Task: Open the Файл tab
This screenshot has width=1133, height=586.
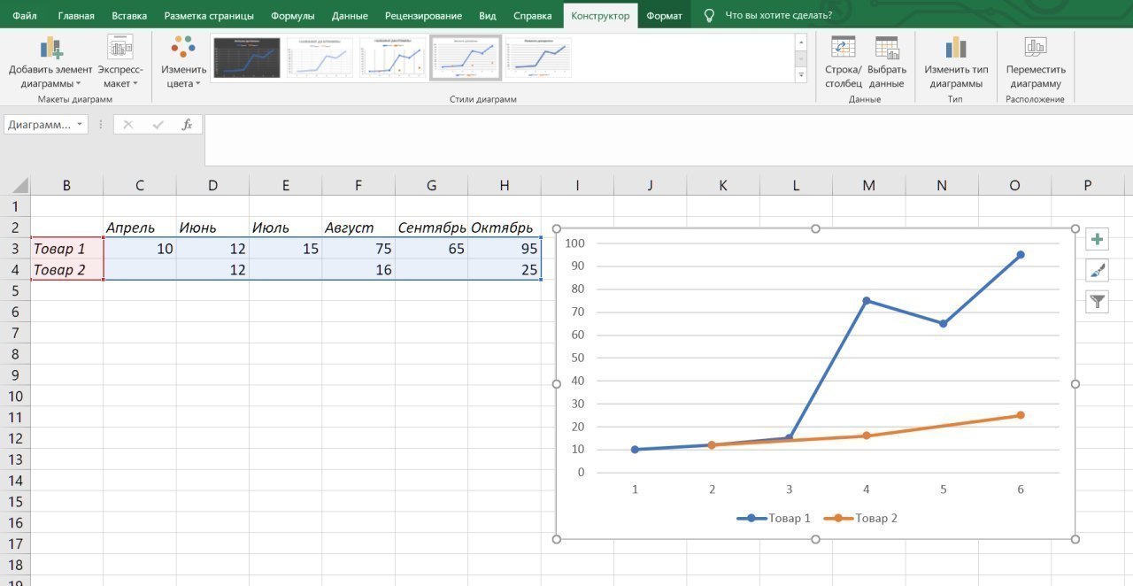Action: pos(25,16)
